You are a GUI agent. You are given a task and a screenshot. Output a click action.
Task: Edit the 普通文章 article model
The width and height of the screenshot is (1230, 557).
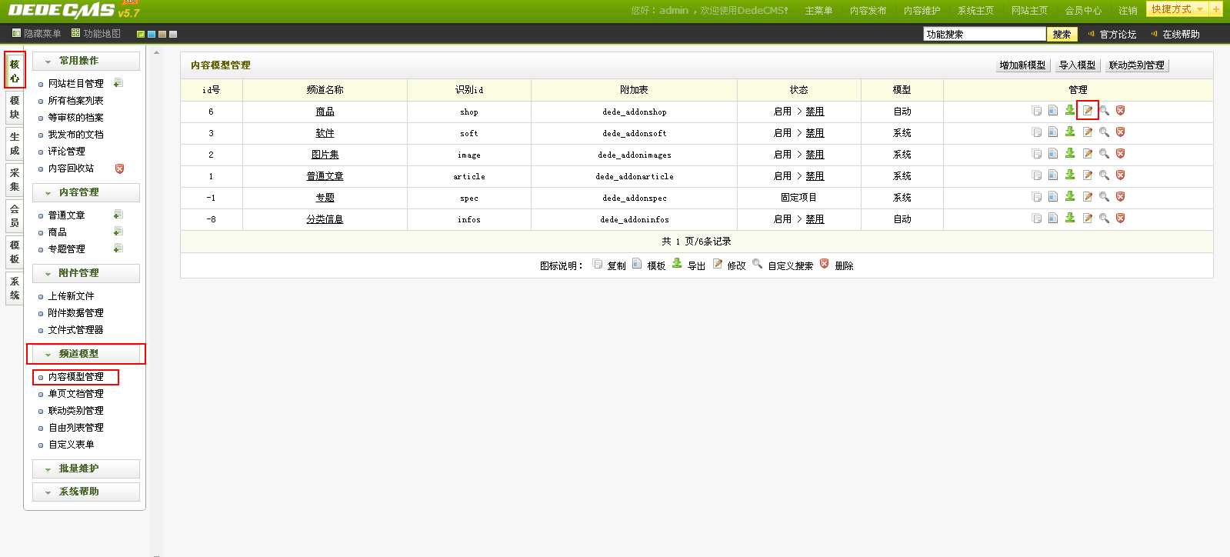1087,175
